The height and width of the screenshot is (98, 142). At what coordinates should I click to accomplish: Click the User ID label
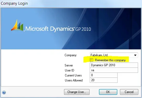click(x=70, y=70)
